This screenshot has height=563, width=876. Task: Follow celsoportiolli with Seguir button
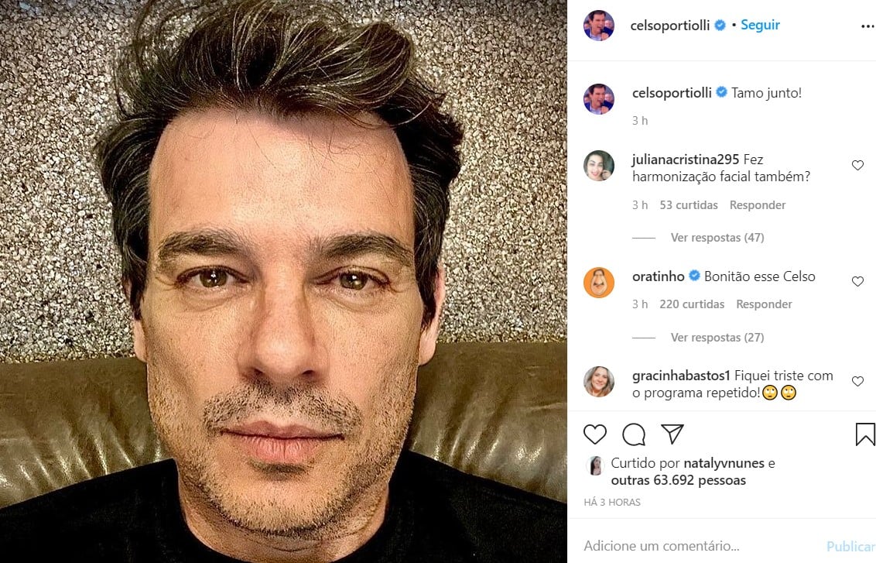[x=760, y=25]
